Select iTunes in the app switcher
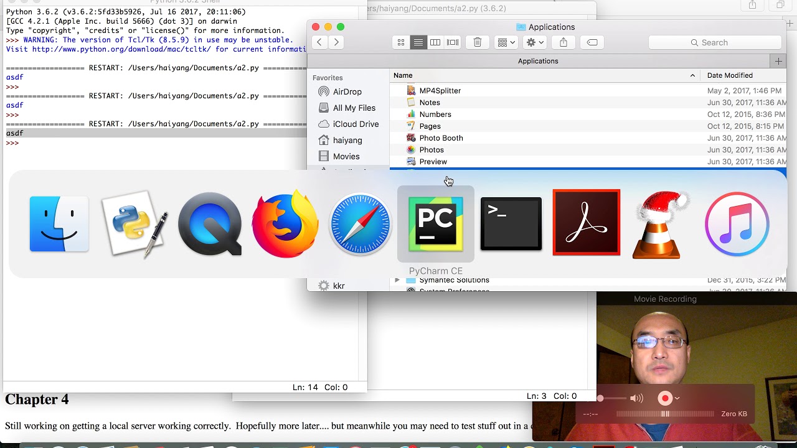Image resolution: width=797 pixels, height=448 pixels. coord(737,224)
